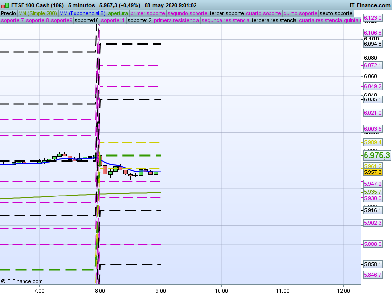Click the 5 minutos timeframe text
The width and height of the screenshot is (392, 294).
tap(82, 5)
